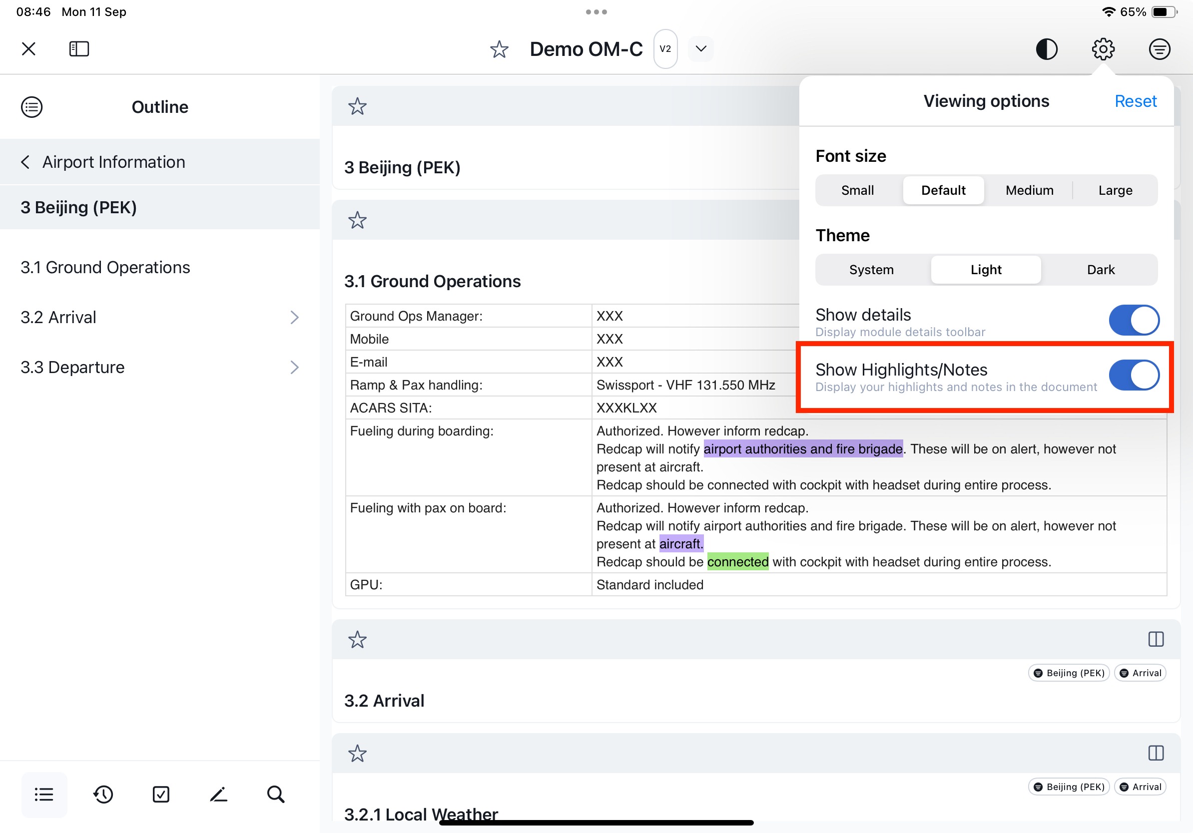The image size is (1193, 833).
Task: Choose the Large font size segment
Action: click(x=1115, y=190)
